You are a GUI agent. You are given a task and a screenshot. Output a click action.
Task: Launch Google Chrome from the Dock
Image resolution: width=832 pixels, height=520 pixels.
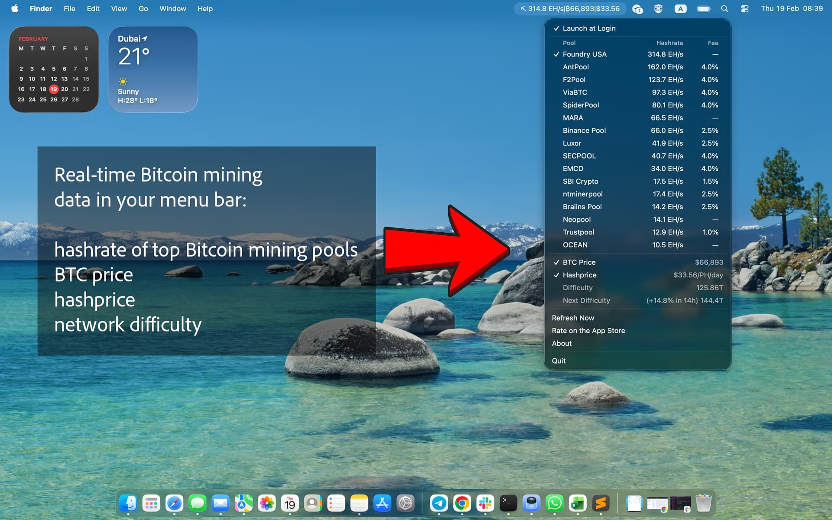coord(461,503)
